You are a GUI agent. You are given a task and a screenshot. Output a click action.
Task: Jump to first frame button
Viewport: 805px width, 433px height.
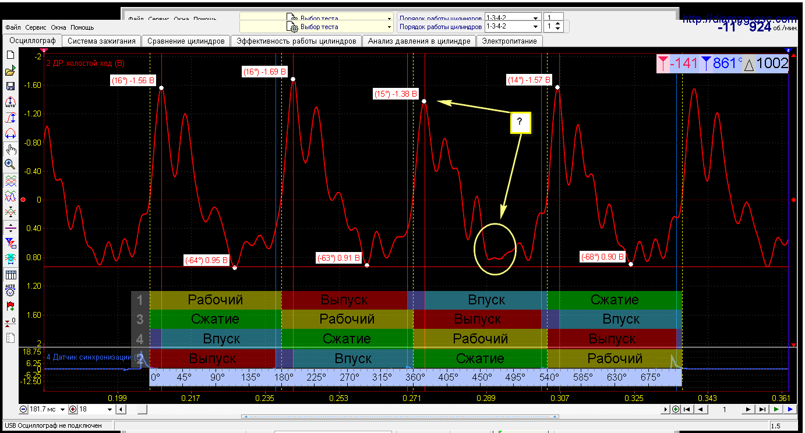[x=687, y=409]
